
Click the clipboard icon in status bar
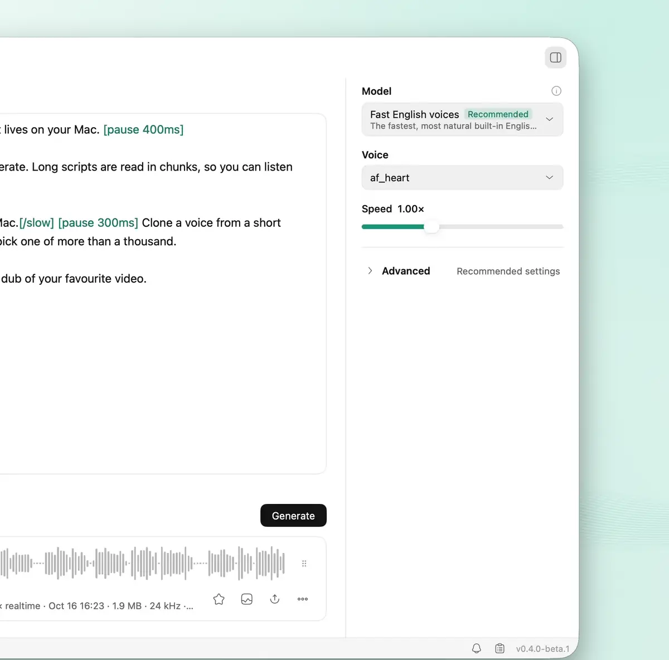(x=500, y=648)
